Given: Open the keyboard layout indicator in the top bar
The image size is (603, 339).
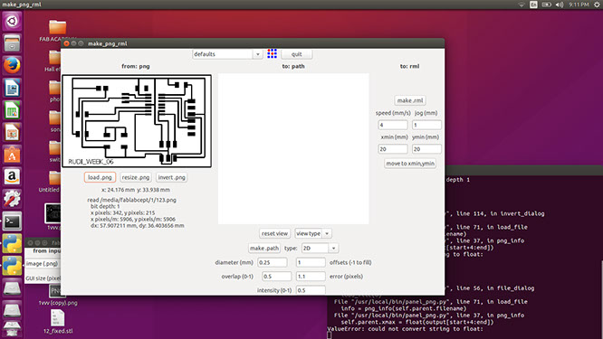Looking at the screenshot, I should pos(533,5).
